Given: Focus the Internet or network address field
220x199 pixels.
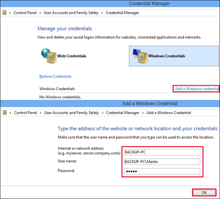Looking at the screenshot, I should (x=162, y=152).
